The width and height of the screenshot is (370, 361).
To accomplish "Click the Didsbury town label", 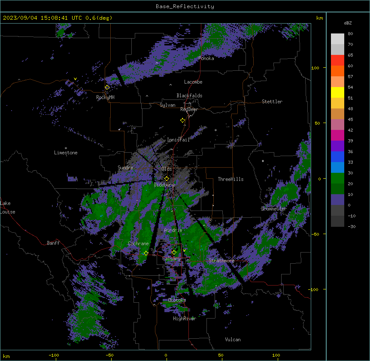I will [x=164, y=185].
